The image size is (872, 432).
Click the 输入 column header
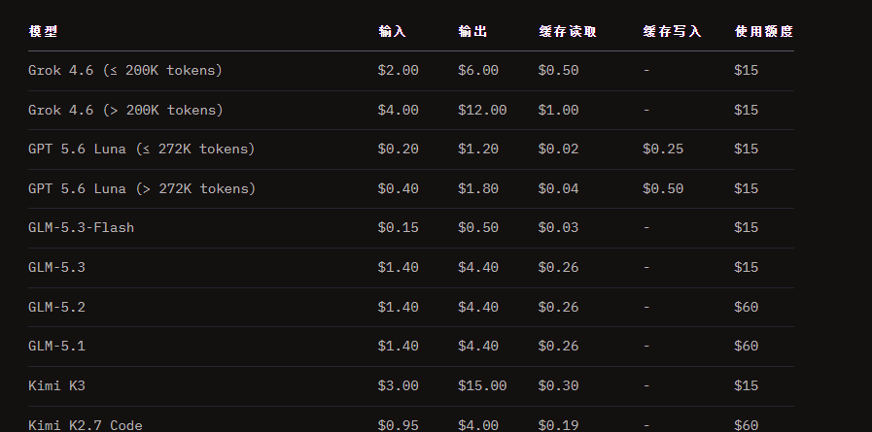click(x=392, y=32)
